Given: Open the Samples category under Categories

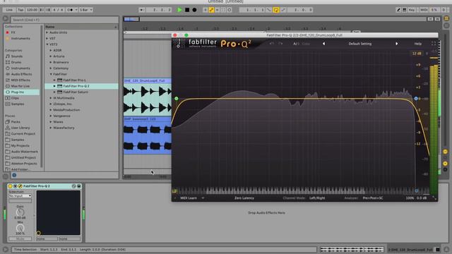Looking at the screenshot, I should click(18, 104).
